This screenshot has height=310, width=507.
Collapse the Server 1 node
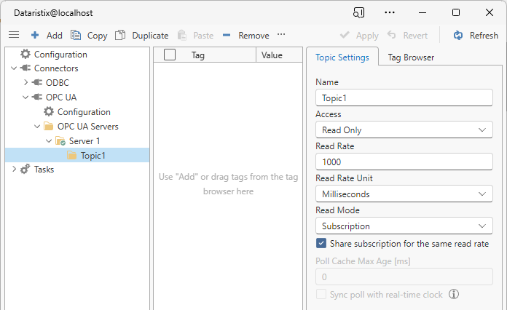point(49,140)
